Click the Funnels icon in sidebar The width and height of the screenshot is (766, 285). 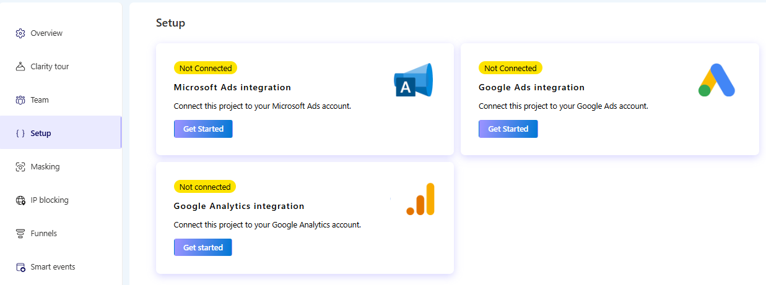coord(20,234)
